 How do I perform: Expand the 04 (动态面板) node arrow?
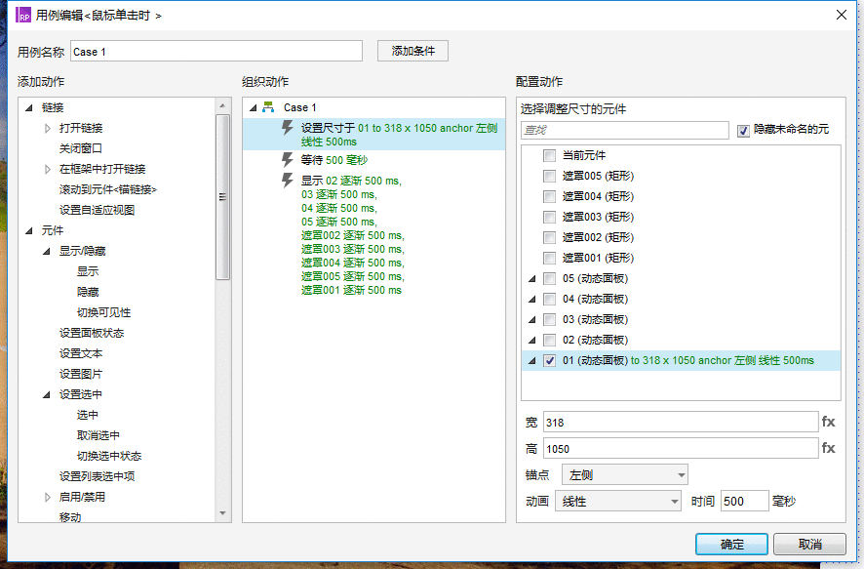531,299
